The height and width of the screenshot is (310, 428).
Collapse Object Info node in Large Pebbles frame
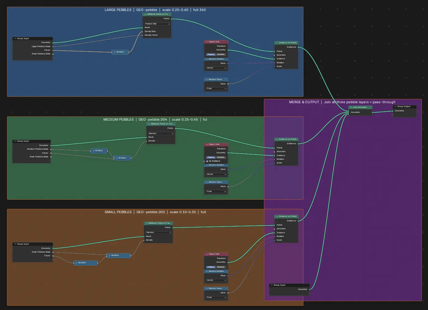coord(207,42)
